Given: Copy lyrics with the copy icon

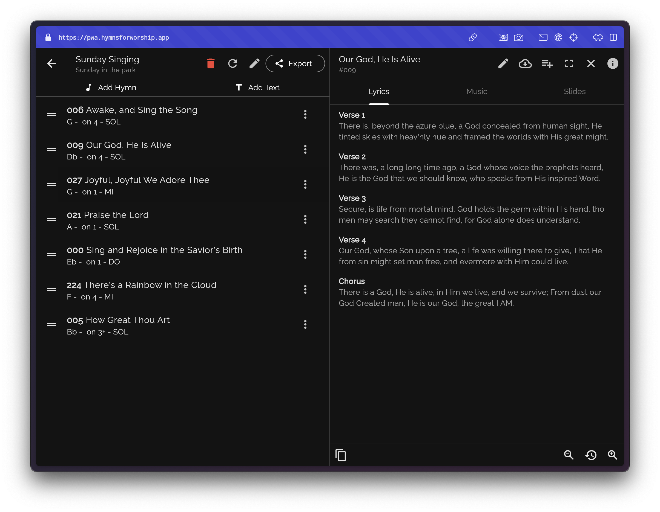Looking at the screenshot, I should point(341,455).
